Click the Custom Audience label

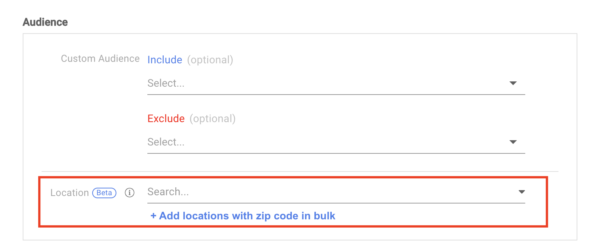100,59
